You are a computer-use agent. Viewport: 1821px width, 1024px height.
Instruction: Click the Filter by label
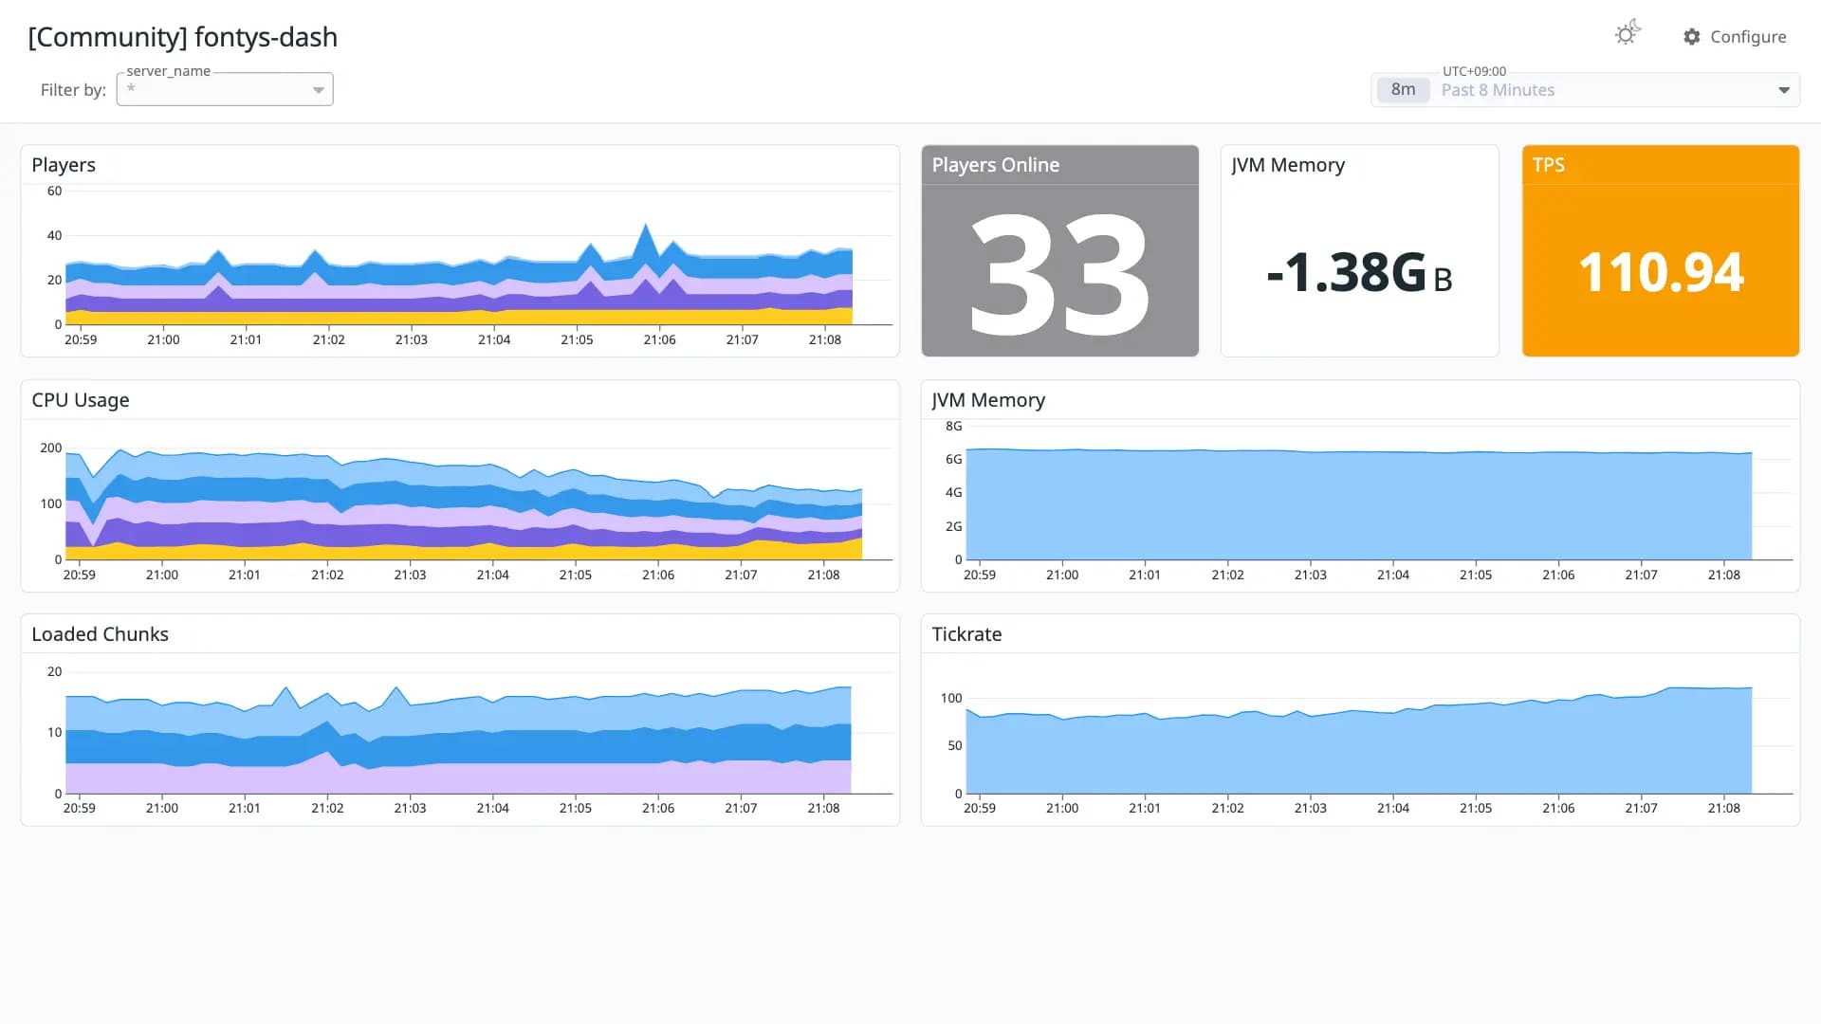tap(73, 90)
